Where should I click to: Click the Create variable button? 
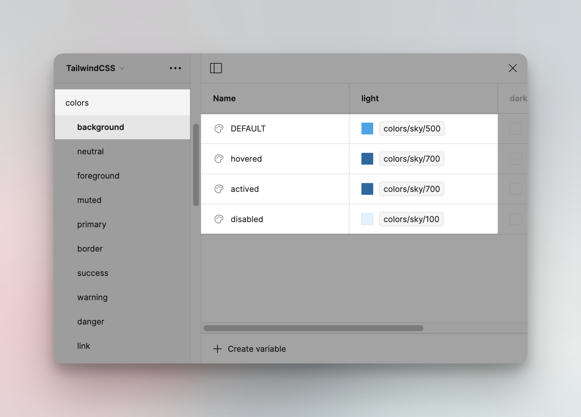pyautogui.click(x=250, y=349)
